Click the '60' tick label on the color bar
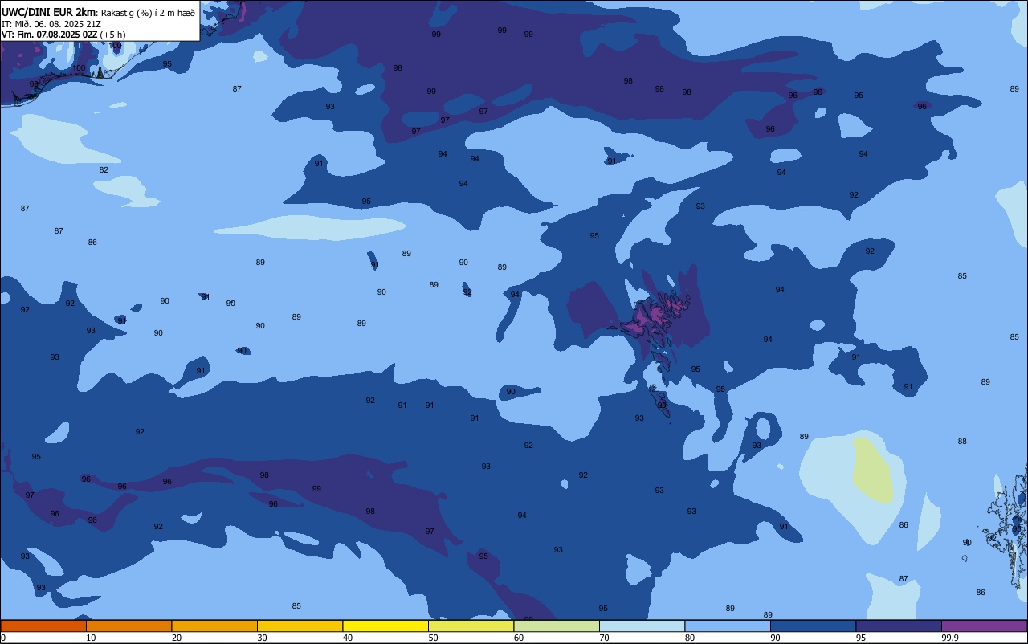This screenshot has height=644, width=1028. pos(519,638)
